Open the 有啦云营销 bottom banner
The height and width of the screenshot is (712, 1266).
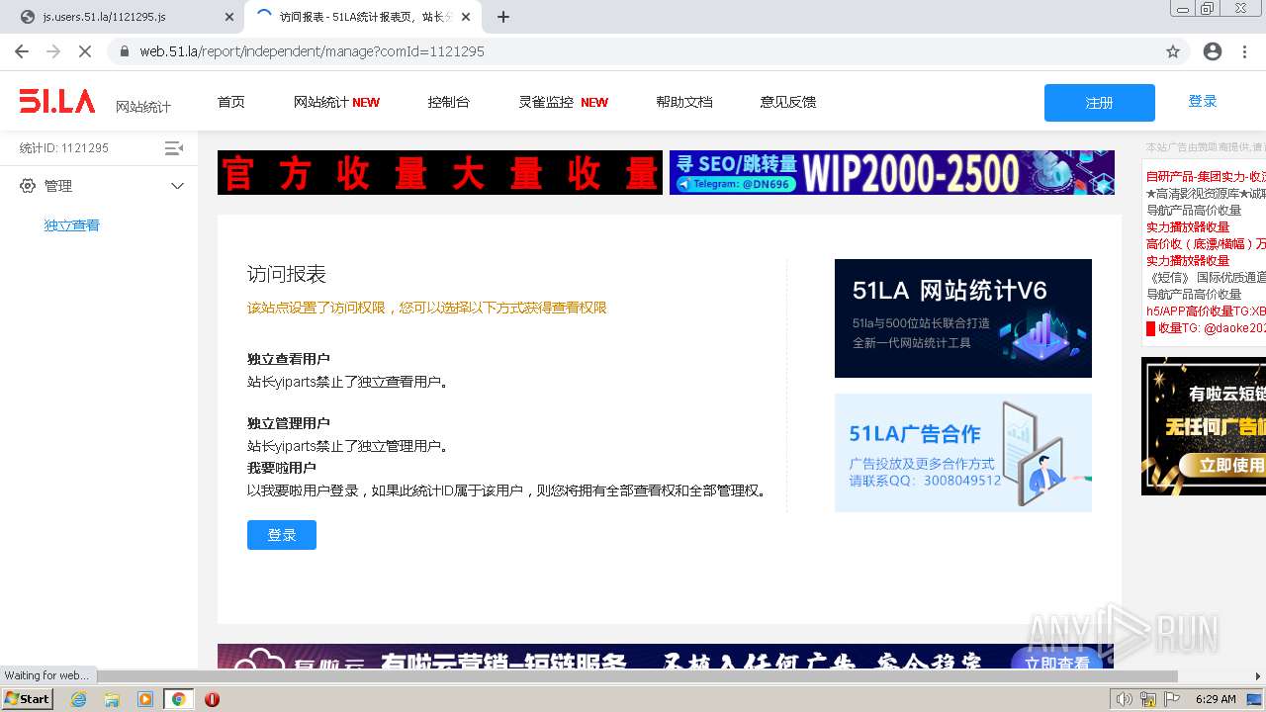pyautogui.click(x=666, y=657)
